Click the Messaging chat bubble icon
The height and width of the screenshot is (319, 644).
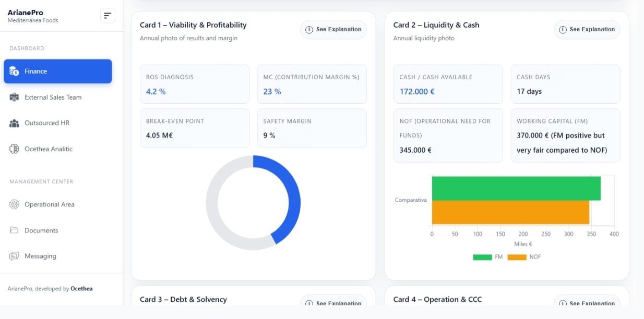coord(14,256)
